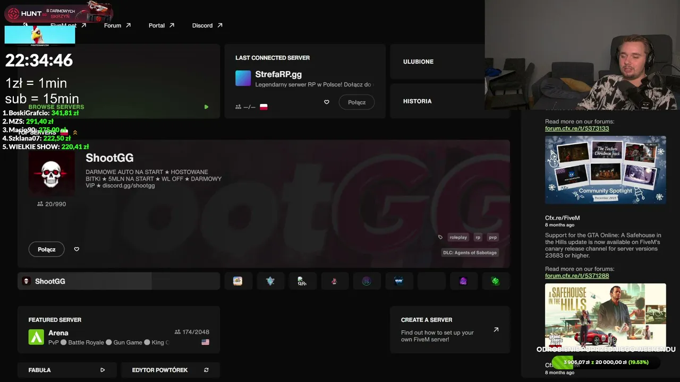Open the featured Arena server name
This screenshot has height=382, width=680.
[x=58, y=333]
